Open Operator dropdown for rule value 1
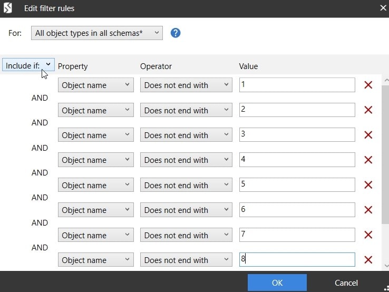389x292 pixels. (186, 85)
